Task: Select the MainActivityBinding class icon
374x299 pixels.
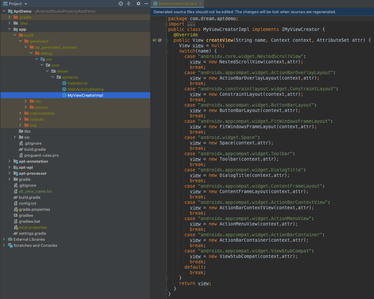Action: (64, 89)
